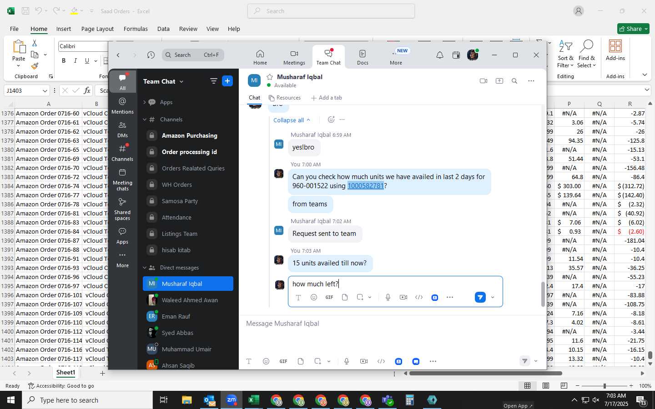Open Shared spaces in Zoom sidebar
Image resolution: width=655 pixels, height=409 pixels.
122,209
